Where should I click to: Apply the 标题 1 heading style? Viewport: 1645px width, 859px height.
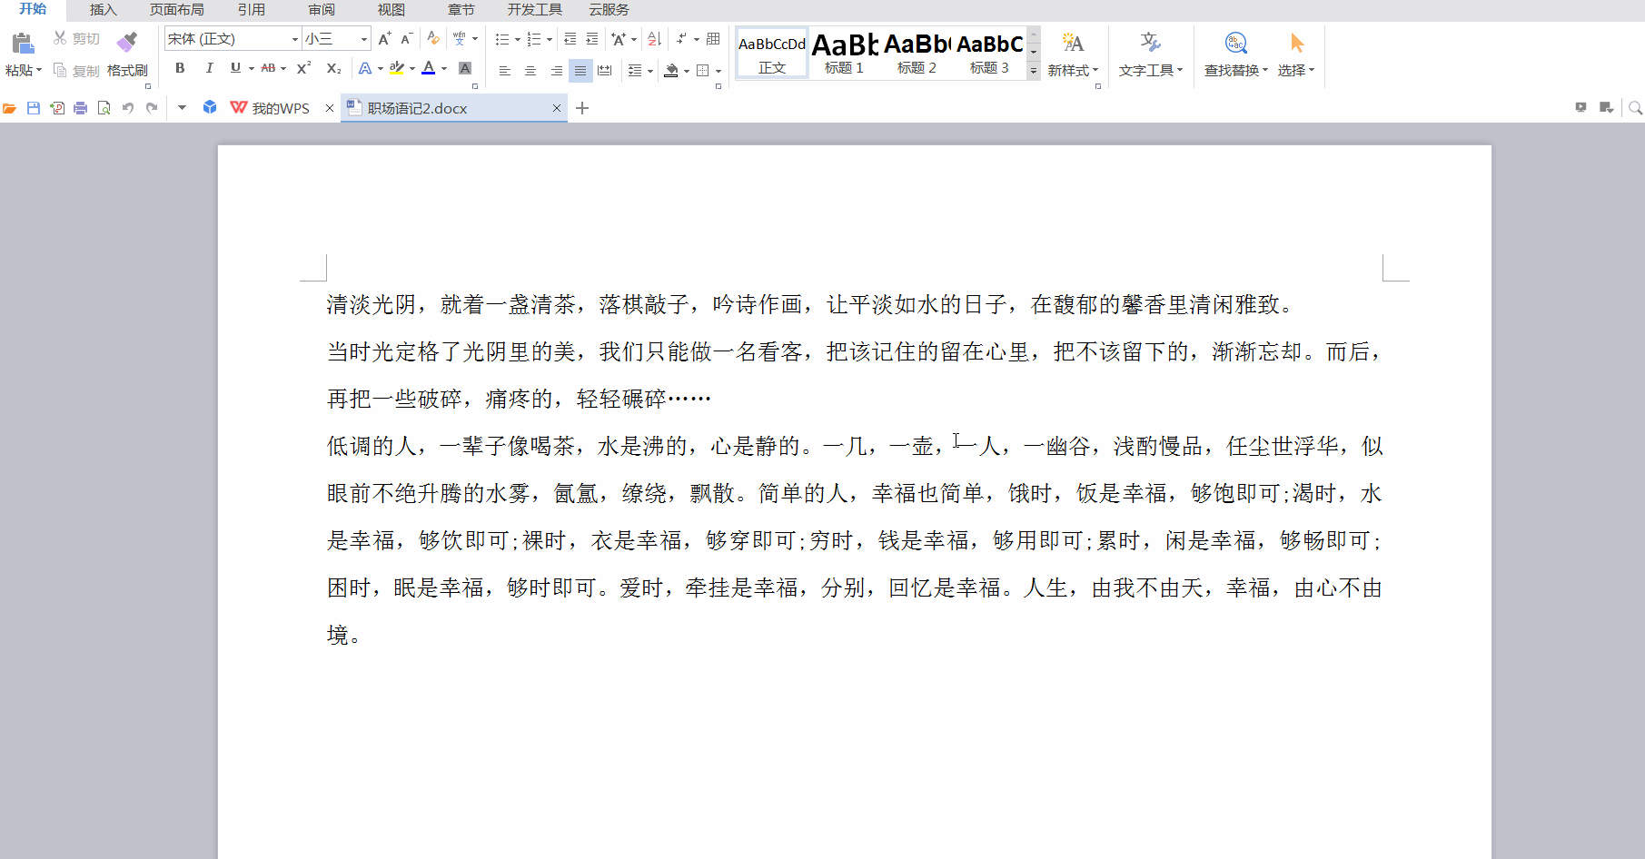click(x=844, y=54)
